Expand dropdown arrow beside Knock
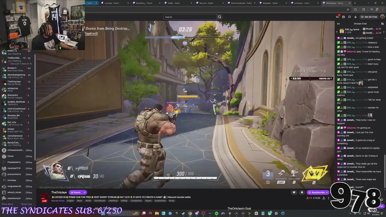The height and width of the screenshot is (217, 386). click(85, 192)
